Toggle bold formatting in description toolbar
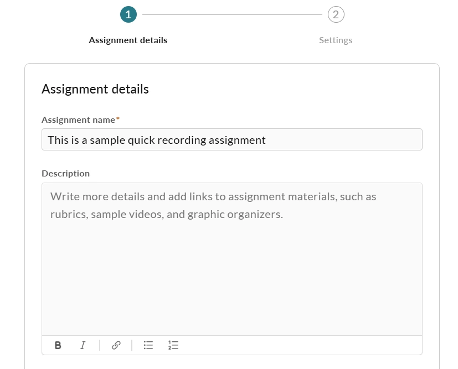The width and height of the screenshot is (458, 369). [x=58, y=345]
